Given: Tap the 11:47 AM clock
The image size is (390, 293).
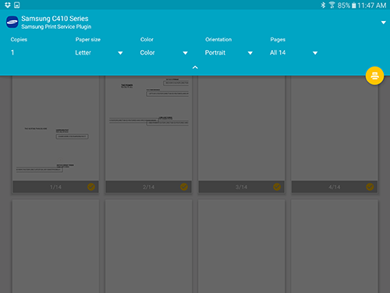Looking at the screenshot, I should [371, 5].
